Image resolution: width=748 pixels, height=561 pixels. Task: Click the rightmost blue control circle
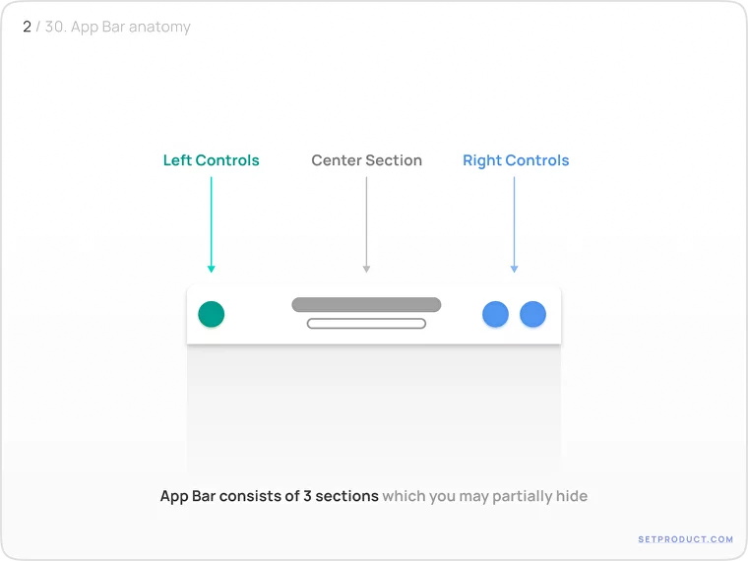532,314
